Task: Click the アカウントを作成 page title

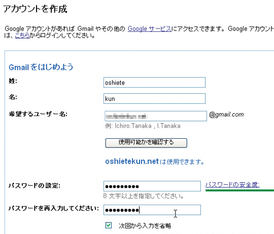Action: click(x=35, y=9)
